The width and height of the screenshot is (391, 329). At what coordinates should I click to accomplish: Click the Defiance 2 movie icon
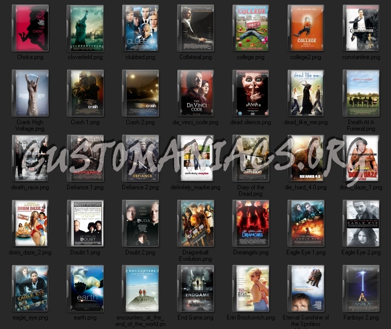pyautogui.click(x=140, y=158)
